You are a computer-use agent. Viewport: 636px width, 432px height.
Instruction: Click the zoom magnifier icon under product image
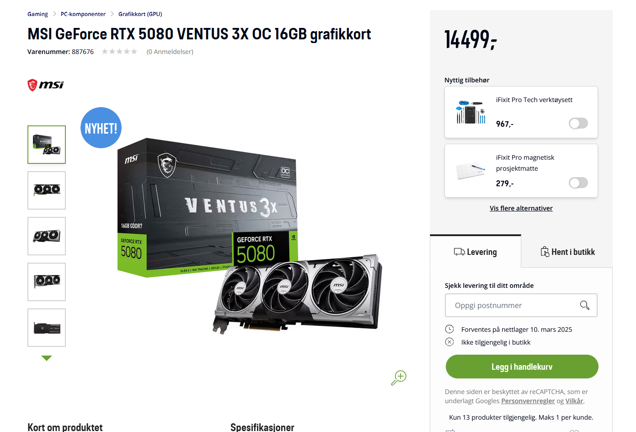399,378
